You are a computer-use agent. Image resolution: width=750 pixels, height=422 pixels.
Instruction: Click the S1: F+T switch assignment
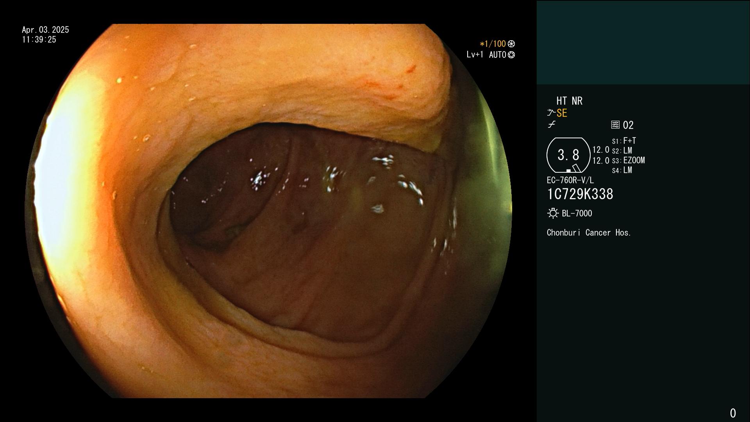pyautogui.click(x=624, y=141)
